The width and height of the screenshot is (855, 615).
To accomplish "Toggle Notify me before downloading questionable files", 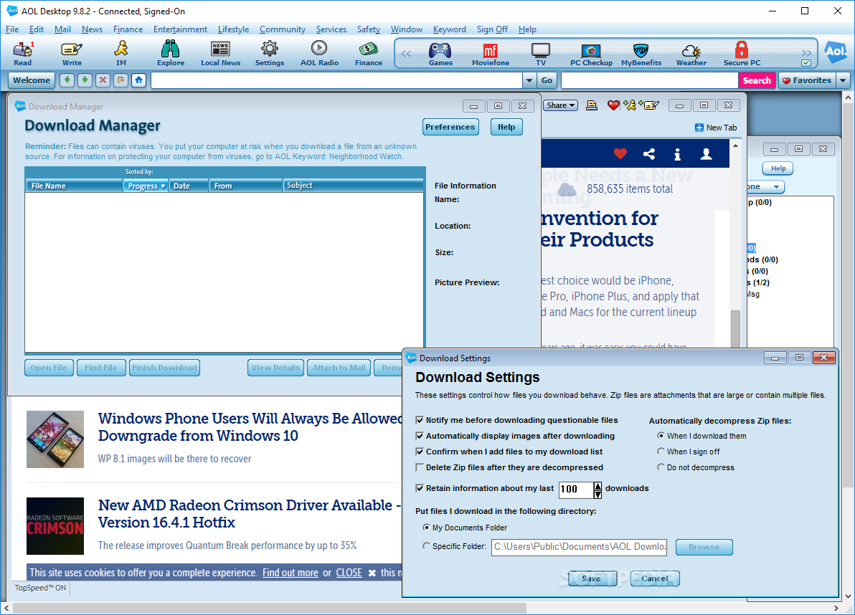I will [420, 420].
